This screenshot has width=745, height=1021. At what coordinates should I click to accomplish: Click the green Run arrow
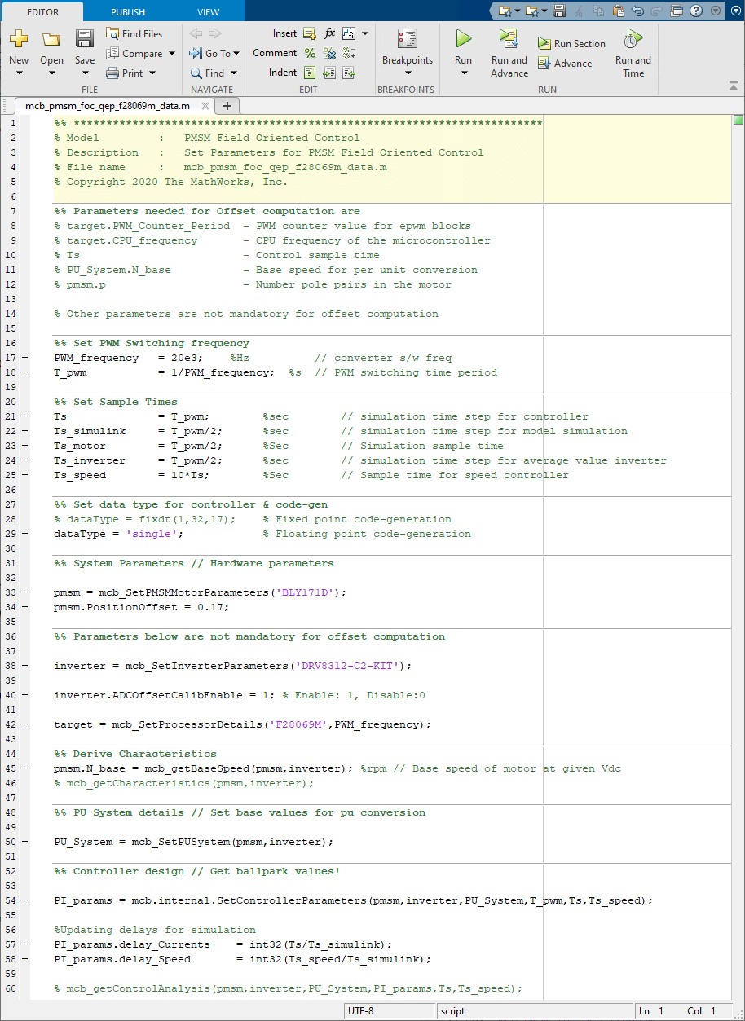(x=463, y=38)
